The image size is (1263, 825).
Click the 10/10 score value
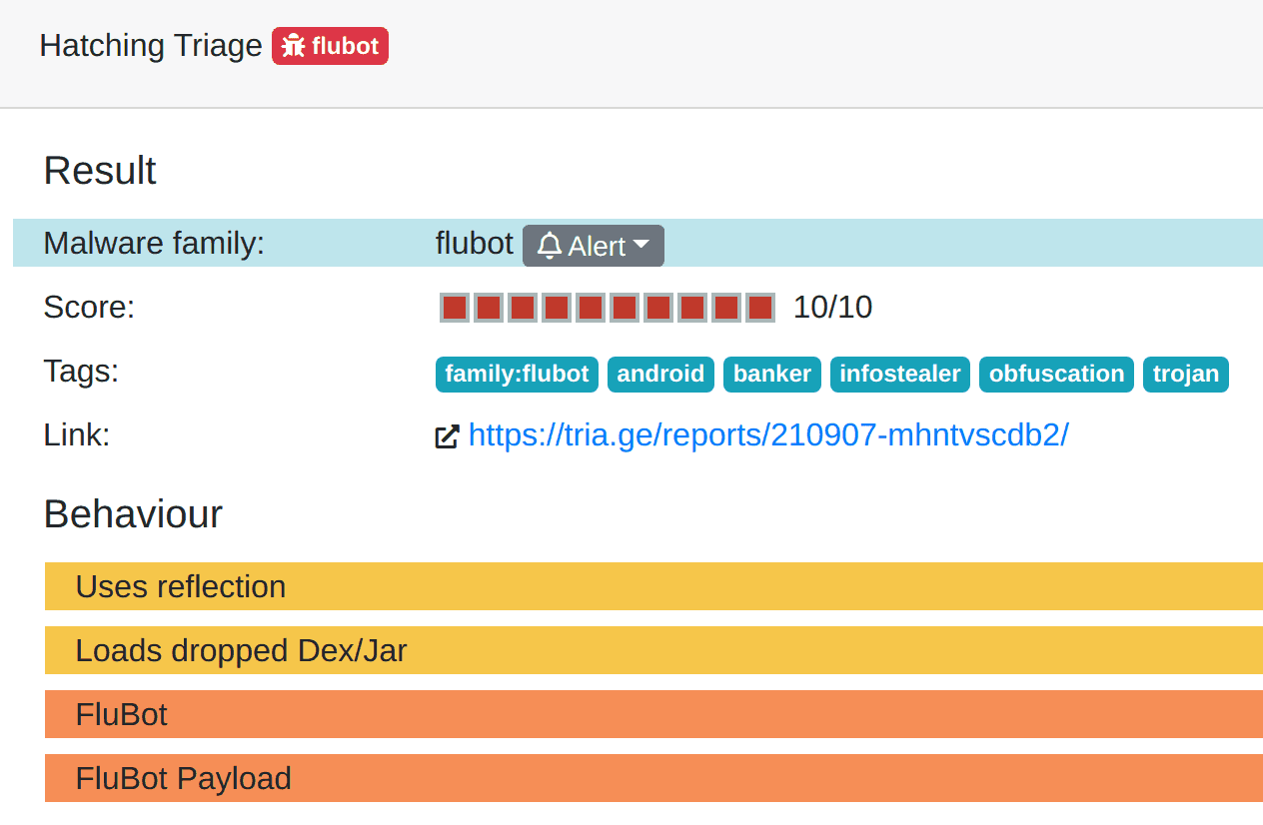832,308
